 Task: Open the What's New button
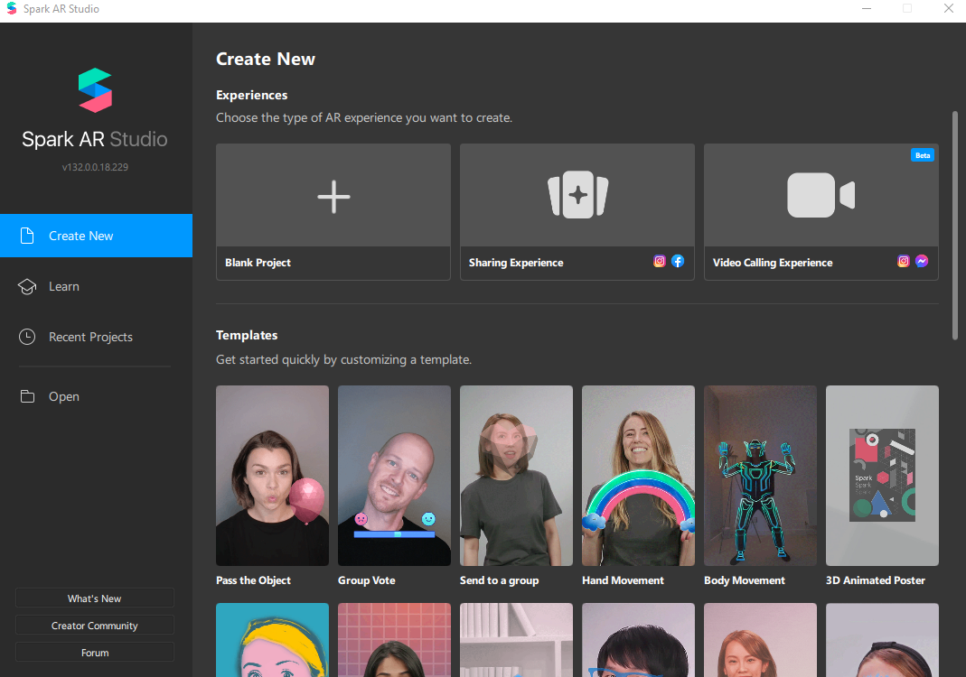coord(95,598)
